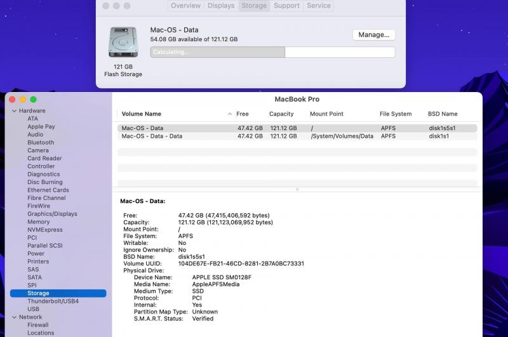Select Camera in the sidebar

pyautogui.click(x=38, y=150)
